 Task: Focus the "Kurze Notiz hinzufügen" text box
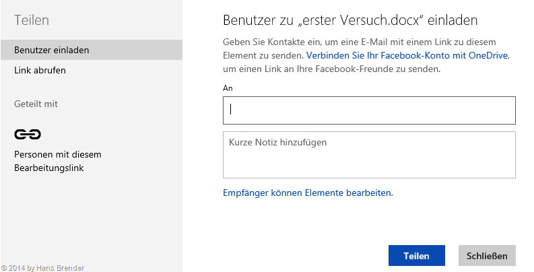coord(369,154)
